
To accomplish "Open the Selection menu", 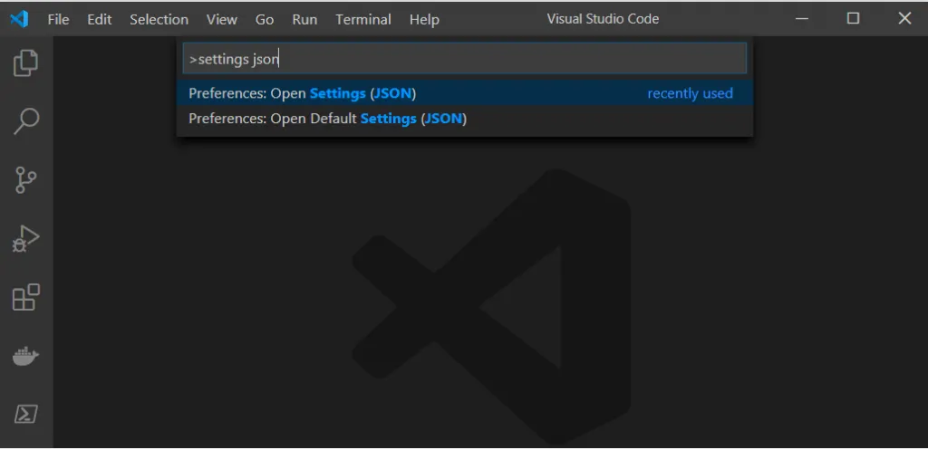I will point(159,19).
